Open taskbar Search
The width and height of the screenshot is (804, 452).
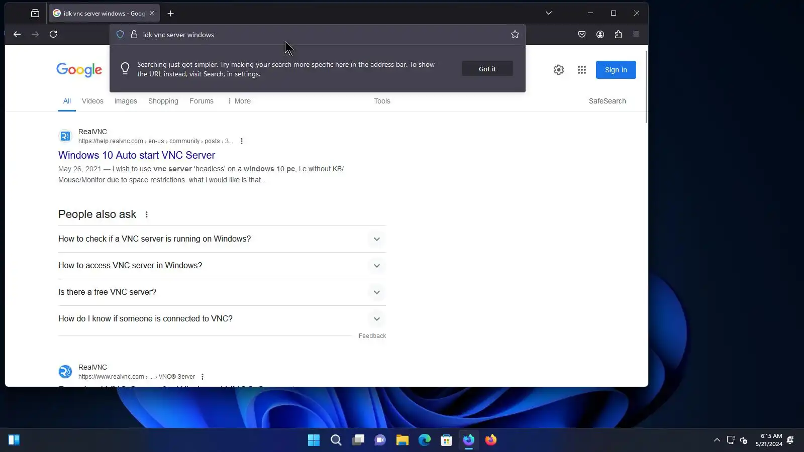tap(336, 440)
